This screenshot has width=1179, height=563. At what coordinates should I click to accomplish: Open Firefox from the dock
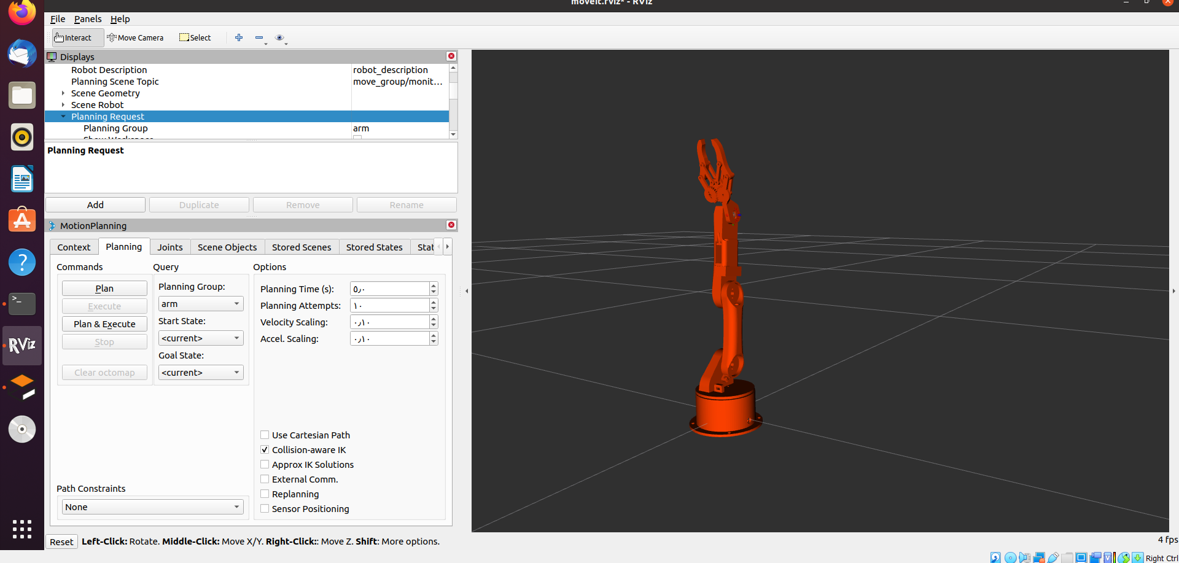22,12
